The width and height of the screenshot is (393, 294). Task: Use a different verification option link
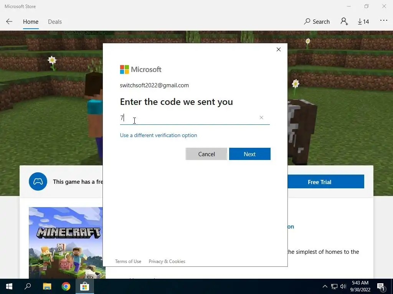(x=159, y=135)
